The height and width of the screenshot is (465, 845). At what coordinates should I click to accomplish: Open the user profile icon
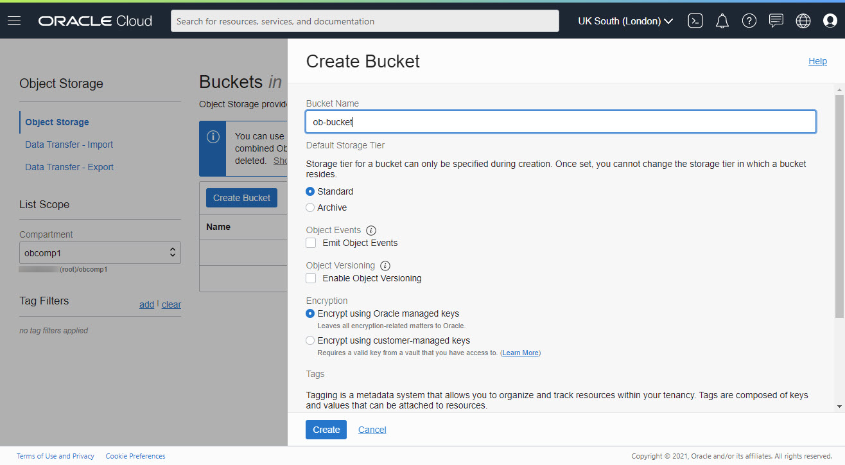pos(830,21)
